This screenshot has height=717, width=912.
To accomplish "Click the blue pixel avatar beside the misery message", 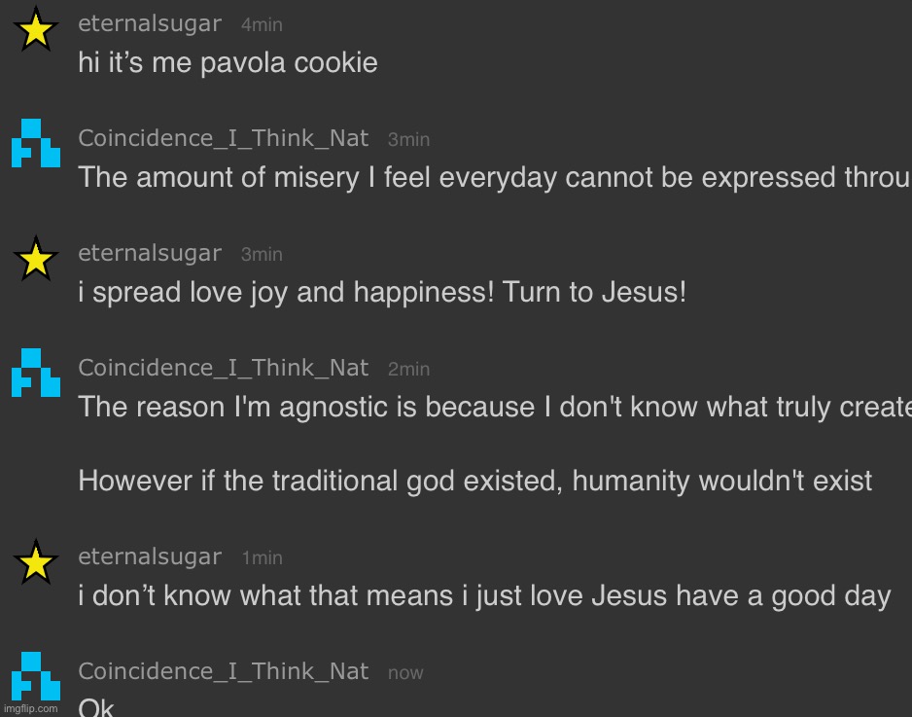I will pos(36,143).
